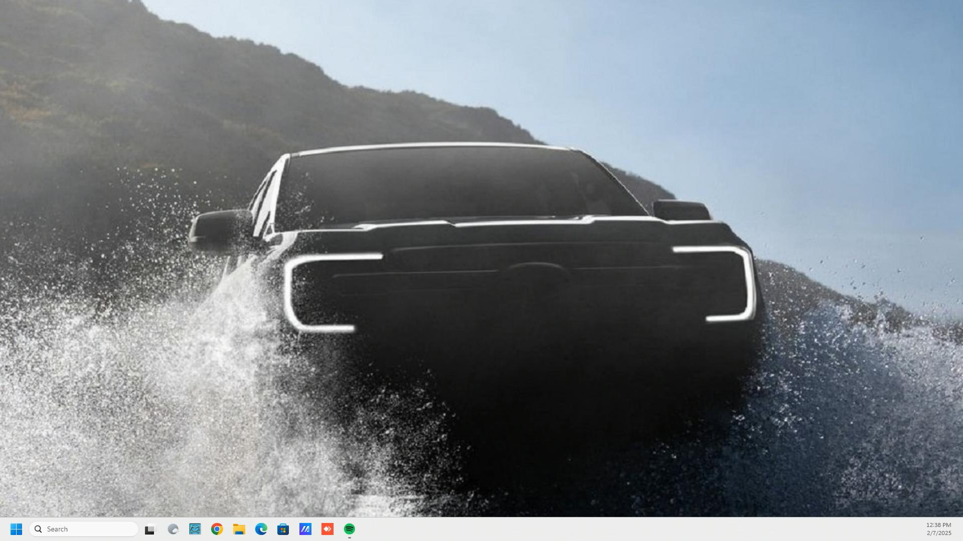Launch the orange-red diamond taskbar app
This screenshot has height=541, width=963.
pyautogui.click(x=328, y=529)
